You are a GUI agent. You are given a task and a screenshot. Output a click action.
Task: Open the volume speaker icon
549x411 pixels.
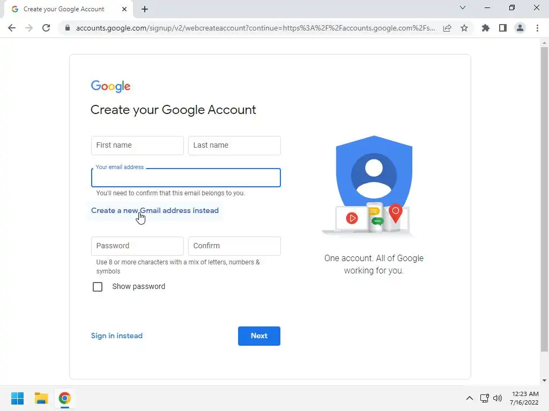coord(498,398)
